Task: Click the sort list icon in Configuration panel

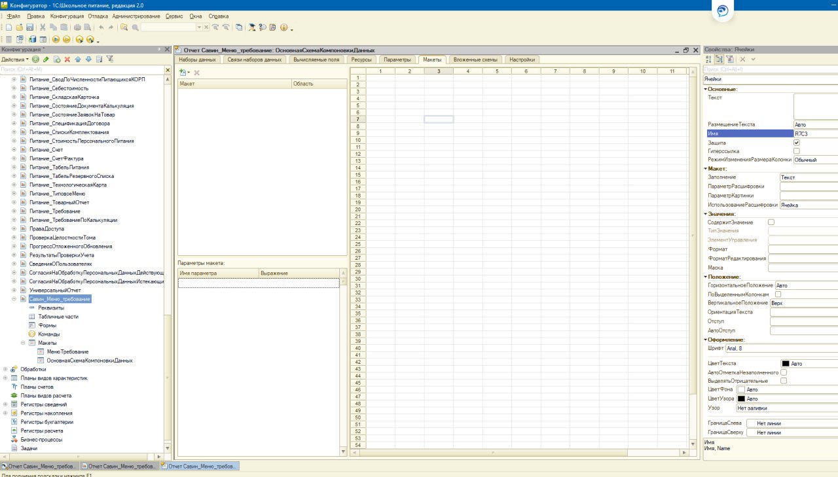Action: click(x=99, y=59)
